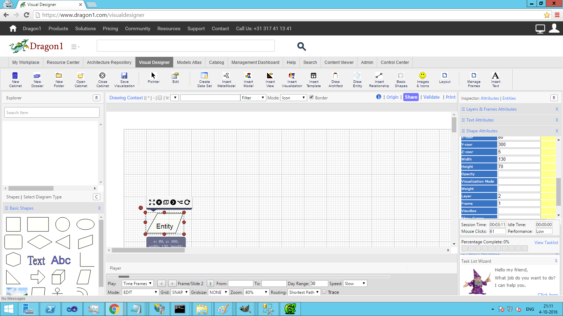
Task: Click the Player timeline slider handle
Action: pyautogui.click(x=124, y=277)
